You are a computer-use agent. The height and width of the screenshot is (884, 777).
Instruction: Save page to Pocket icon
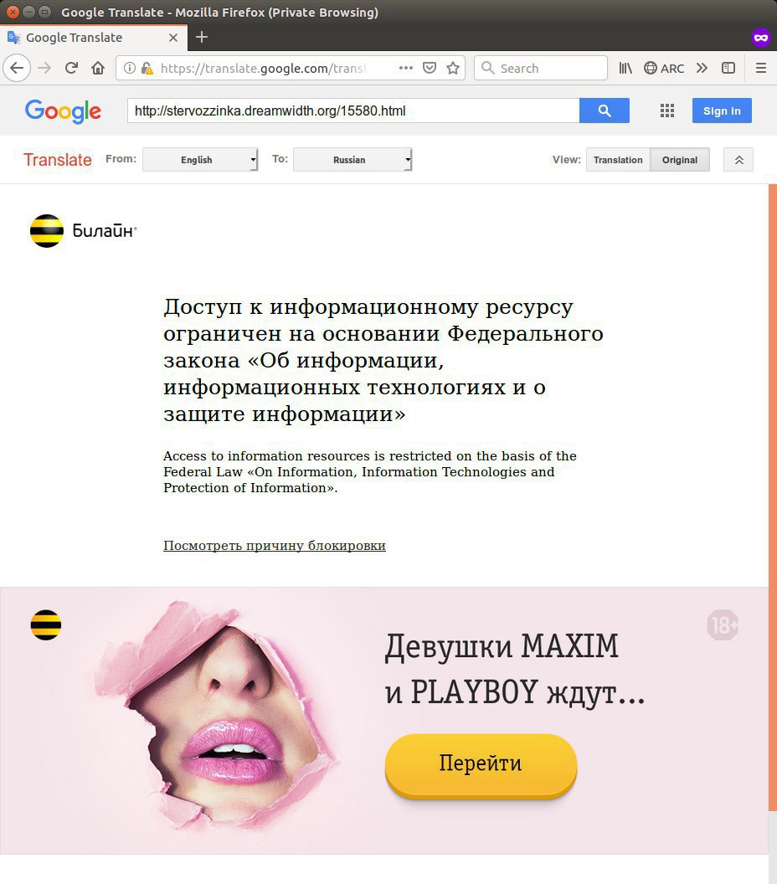(x=430, y=68)
